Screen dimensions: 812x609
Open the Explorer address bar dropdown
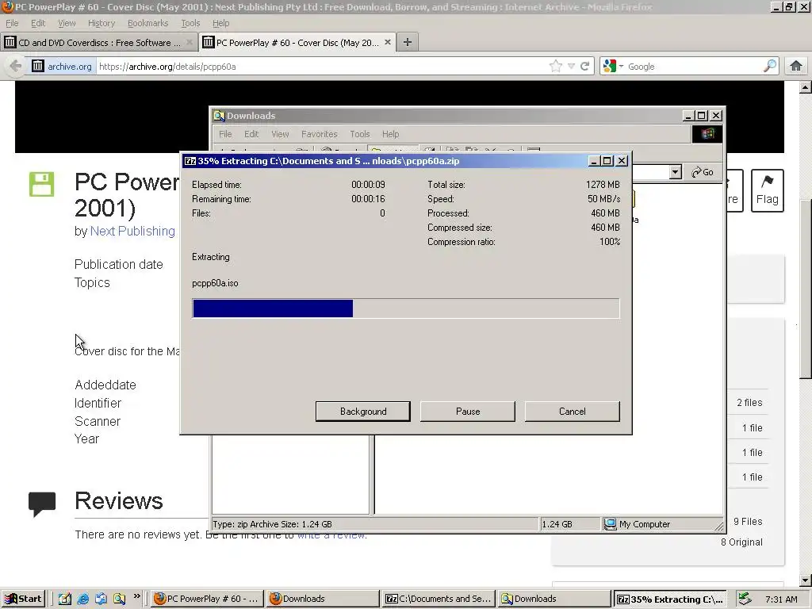(675, 172)
